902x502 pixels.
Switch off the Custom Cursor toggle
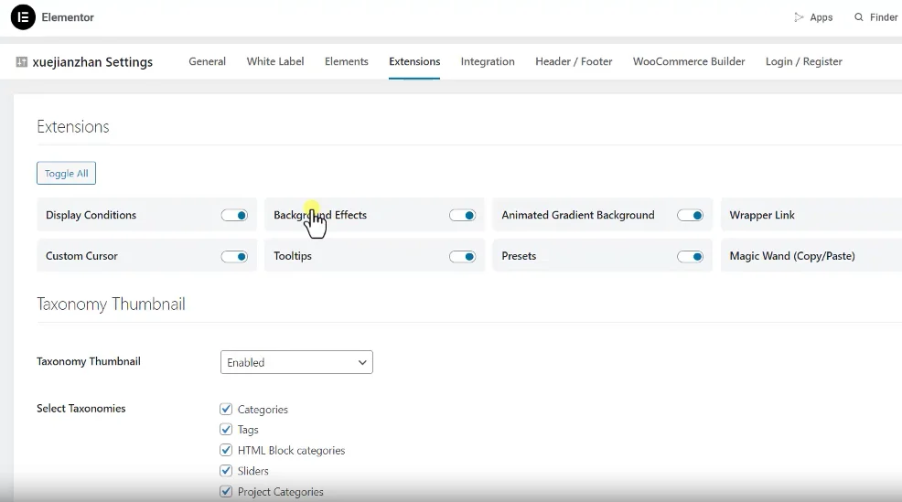coord(235,257)
